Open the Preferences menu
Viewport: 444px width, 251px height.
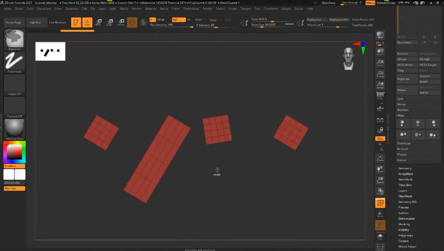[x=191, y=8]
